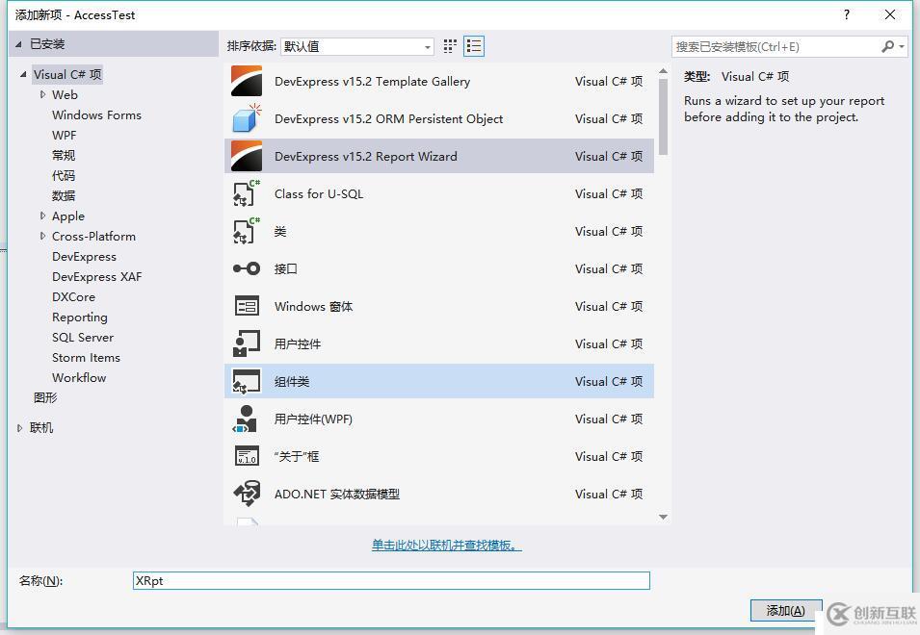Image resolution: width=920 pixels, height=635 pixels.
Task: Select the Class for U-SQL text
Action: tap(319, 194)
